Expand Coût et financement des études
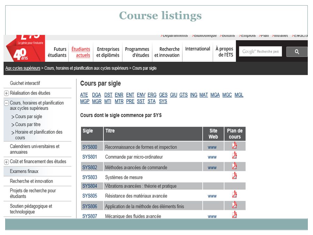 pos(7,162)
